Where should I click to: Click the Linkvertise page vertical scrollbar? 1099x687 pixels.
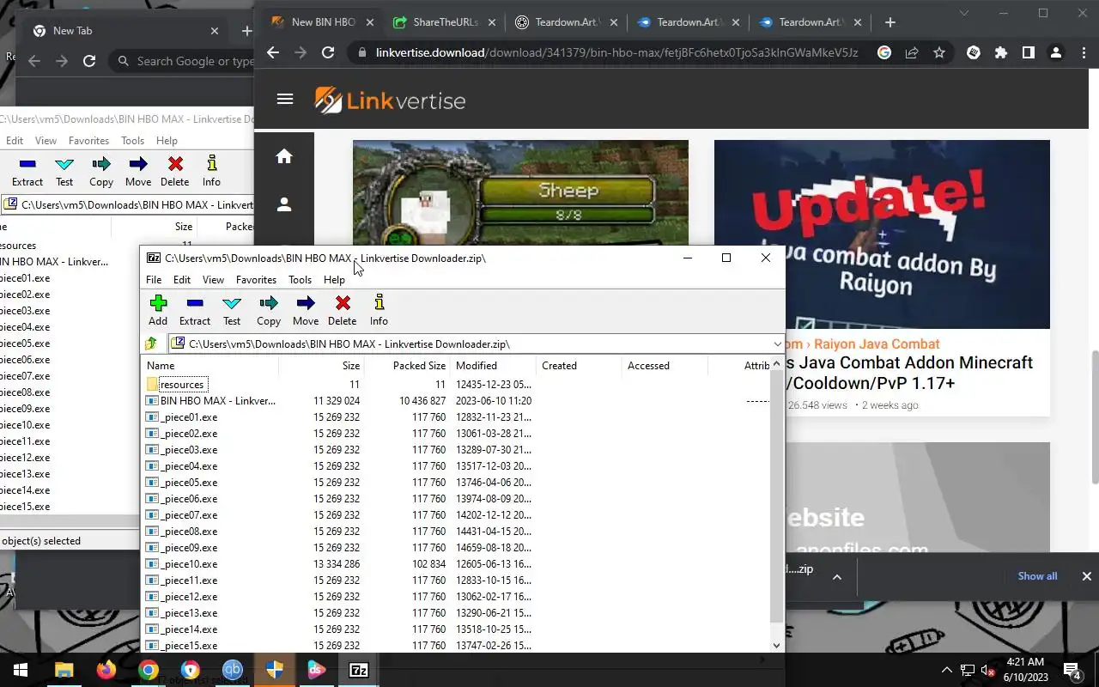click(1094, 416)
